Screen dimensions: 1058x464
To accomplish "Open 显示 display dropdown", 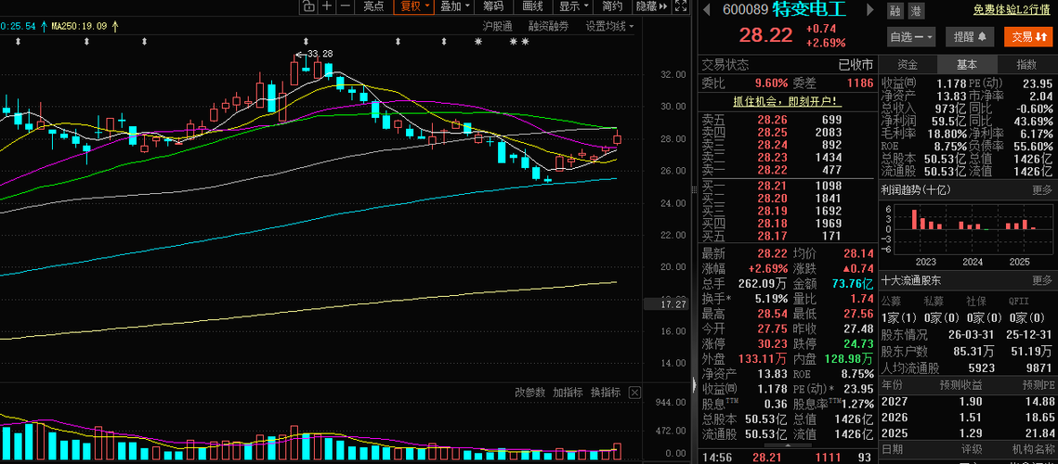I will pos(572,6).
